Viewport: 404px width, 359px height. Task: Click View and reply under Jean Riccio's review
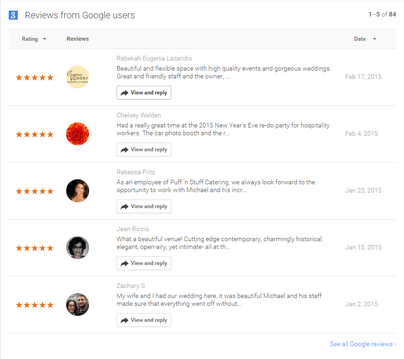pyautogui.click(x=144, y=263)
